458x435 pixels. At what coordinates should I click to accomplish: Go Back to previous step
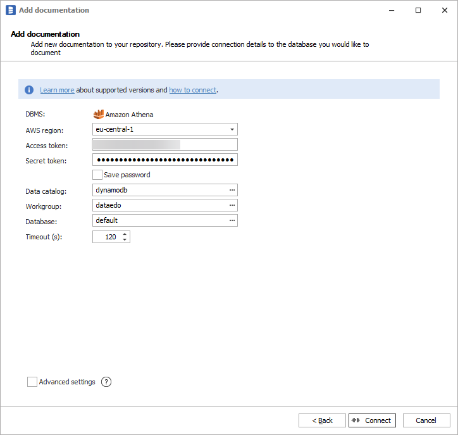tap(322, 420)
